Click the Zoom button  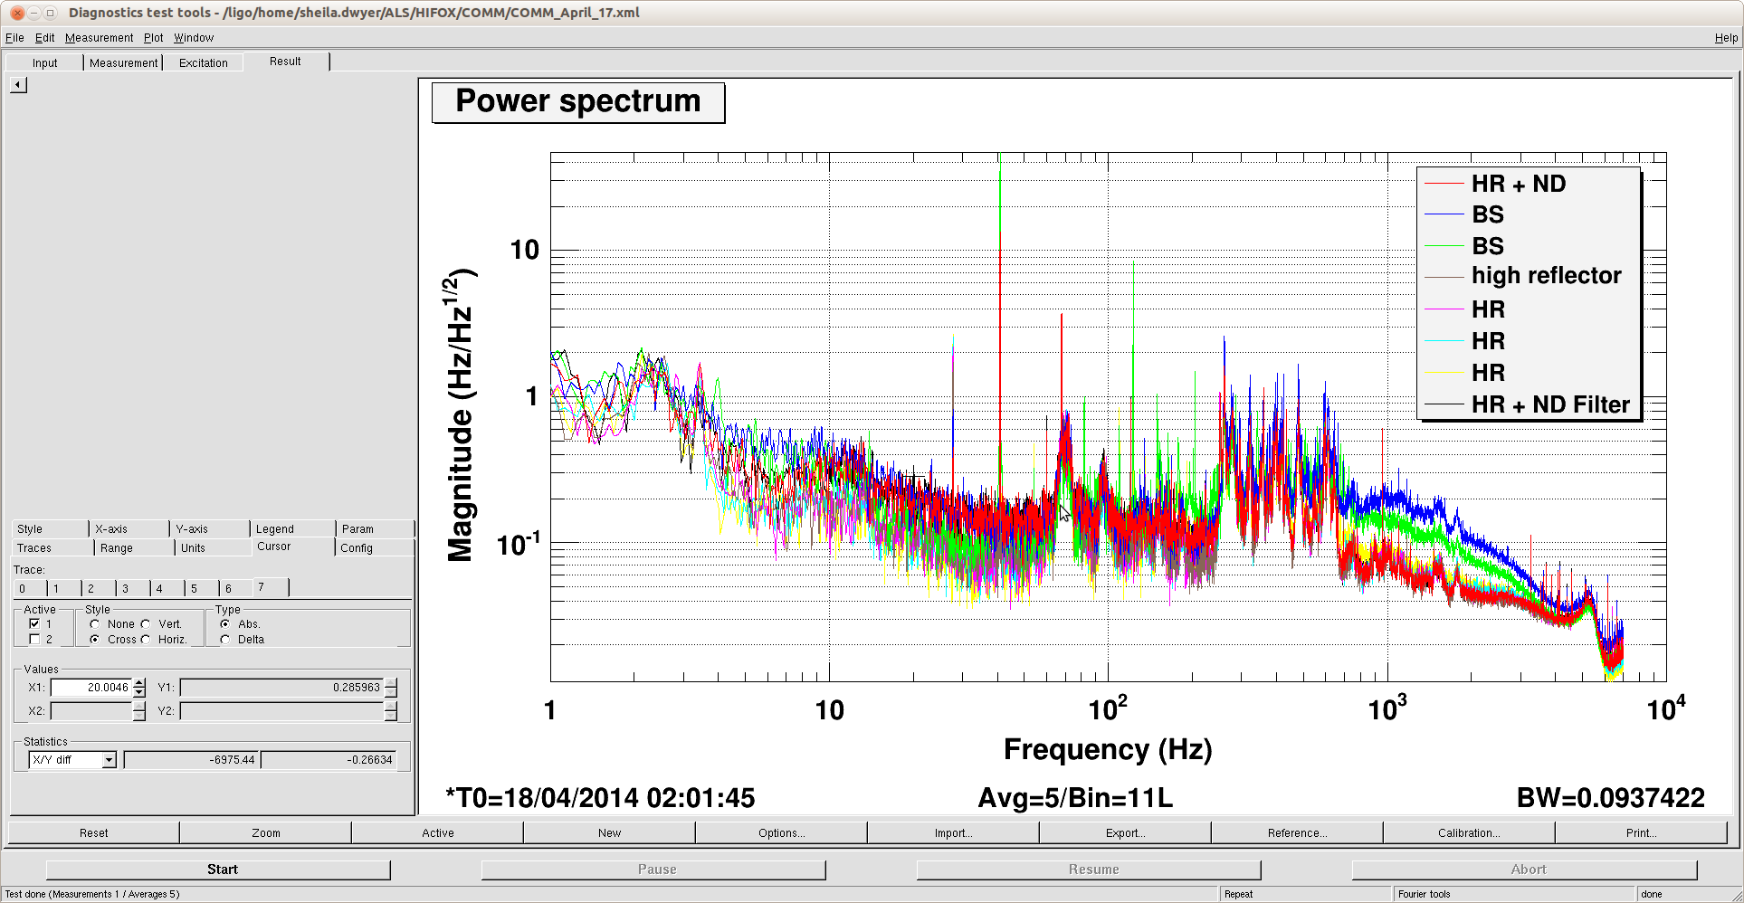point(266,833)
